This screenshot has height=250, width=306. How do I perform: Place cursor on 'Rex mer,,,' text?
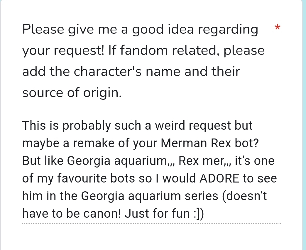205,161
